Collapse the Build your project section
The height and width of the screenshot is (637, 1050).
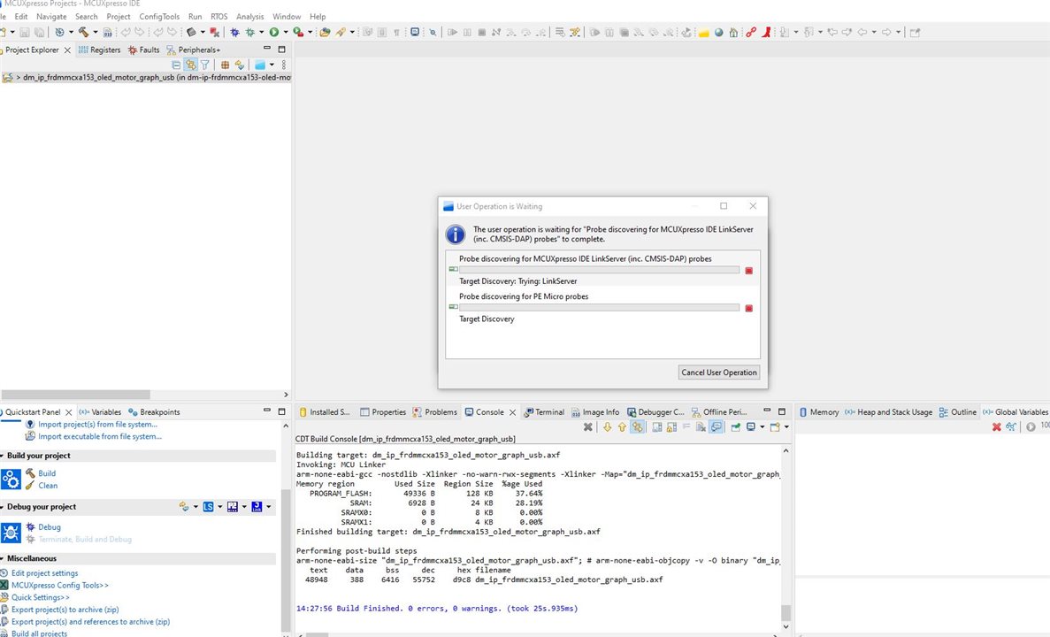(3, 456)
